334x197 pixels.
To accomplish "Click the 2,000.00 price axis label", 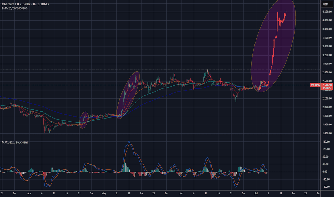I will coord(327,107).
